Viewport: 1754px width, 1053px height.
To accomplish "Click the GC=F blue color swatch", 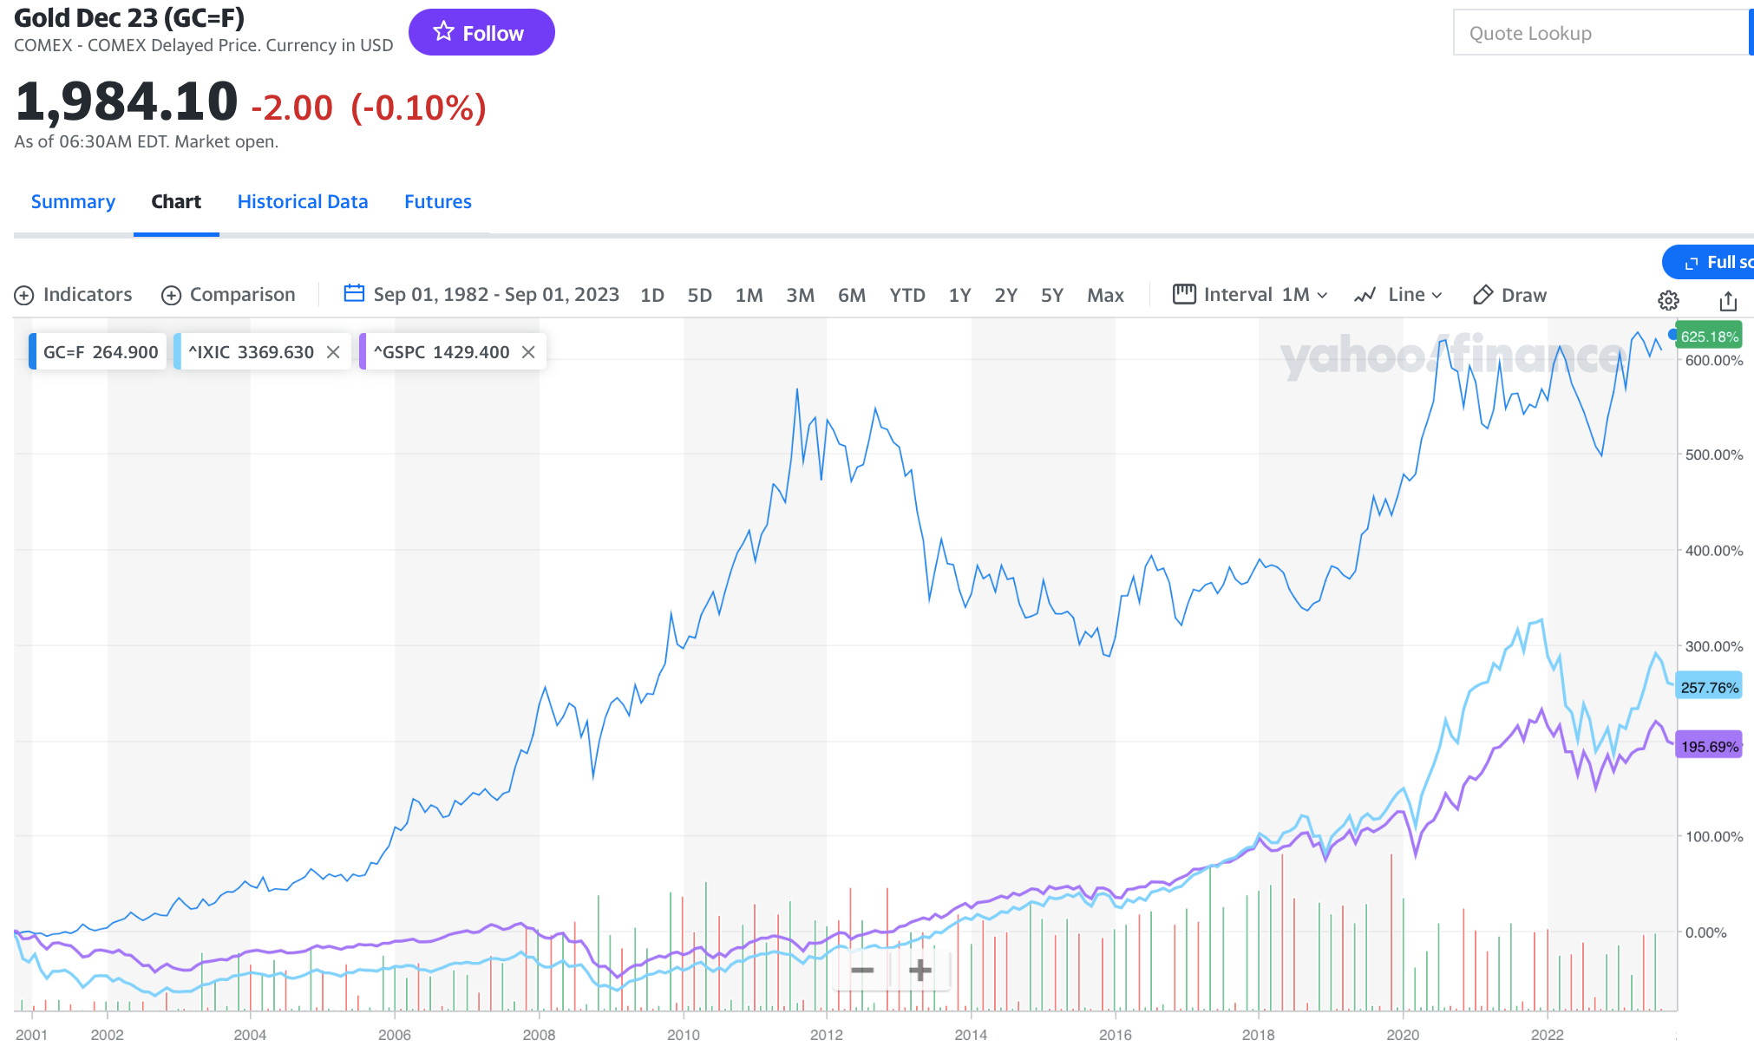I will coord(33,352).
